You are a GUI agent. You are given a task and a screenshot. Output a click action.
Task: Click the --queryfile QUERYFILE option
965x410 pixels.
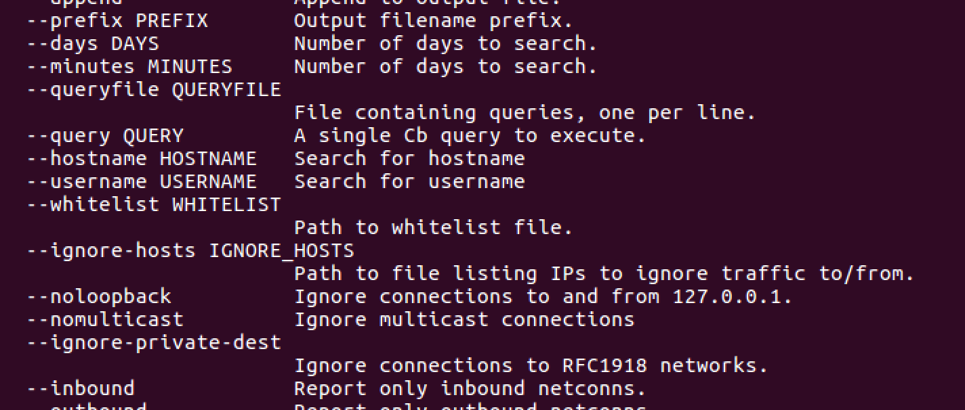tap(154, 90)
